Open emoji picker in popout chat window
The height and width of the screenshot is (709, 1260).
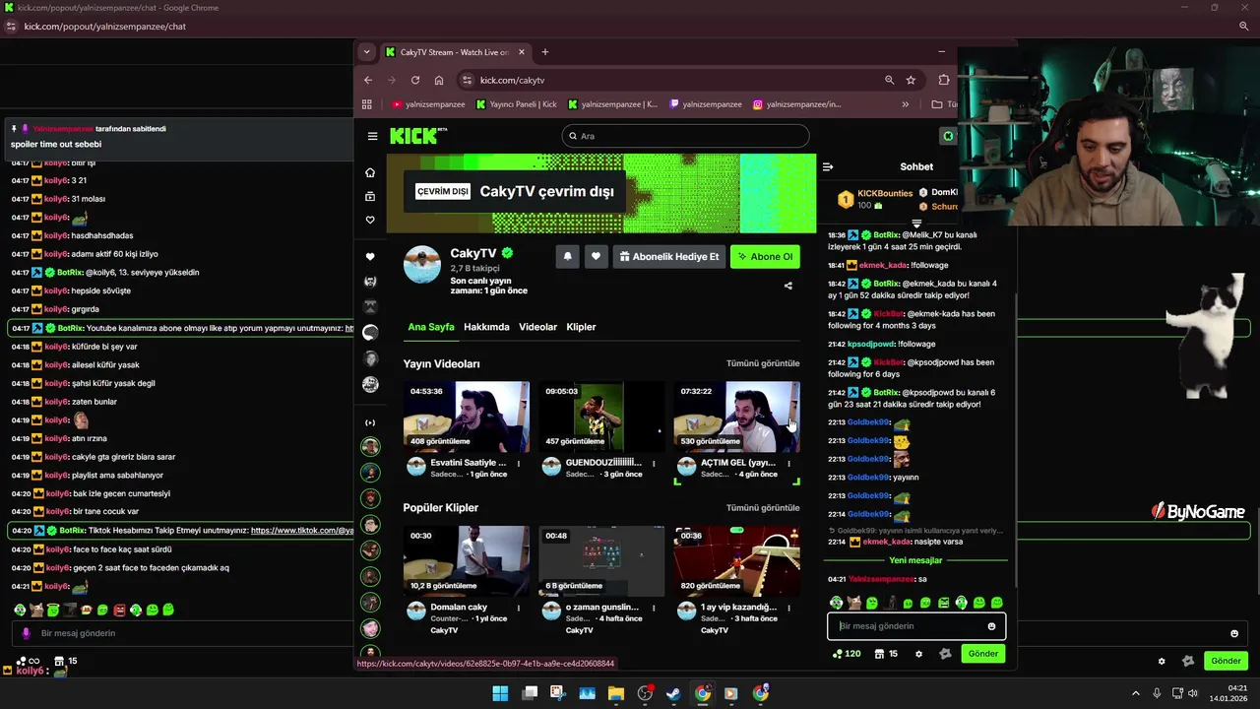[1234, 633]
